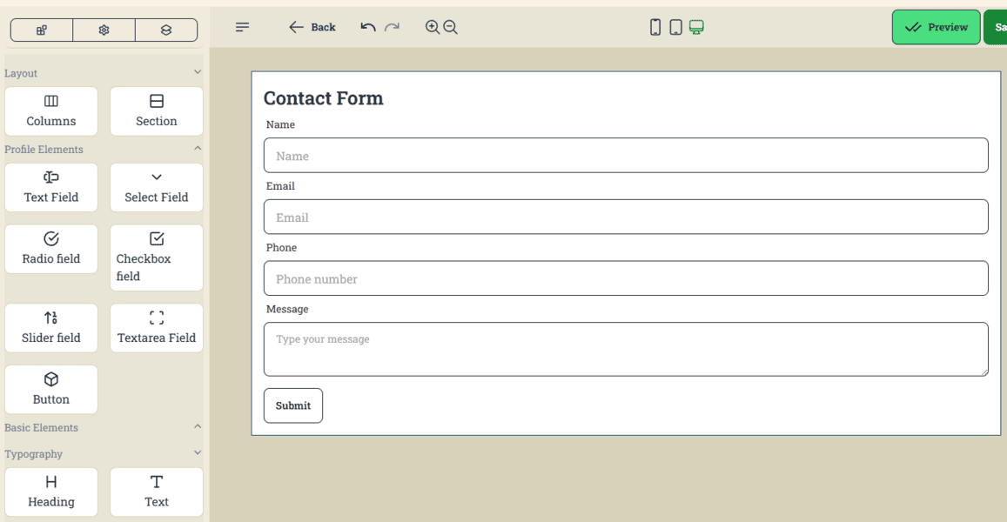Zoom in with the magnifier plus icon
Viewport: 1007px width, 522px height.
(432, 28)
